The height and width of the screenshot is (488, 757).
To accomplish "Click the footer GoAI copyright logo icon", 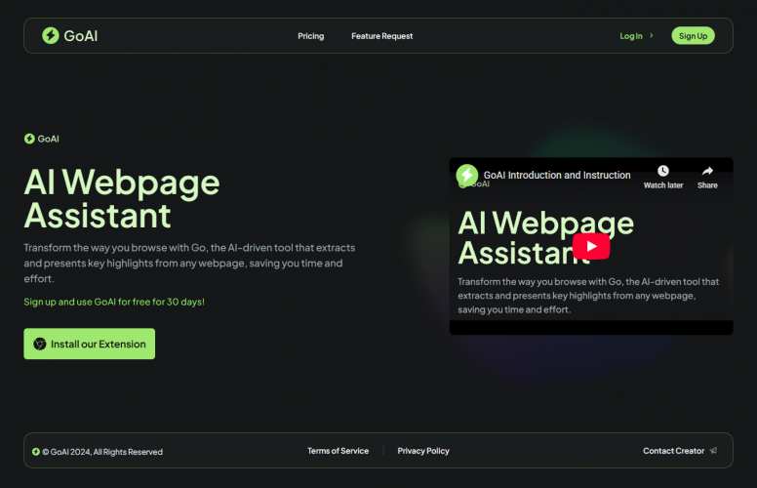I will coord(36,452).
